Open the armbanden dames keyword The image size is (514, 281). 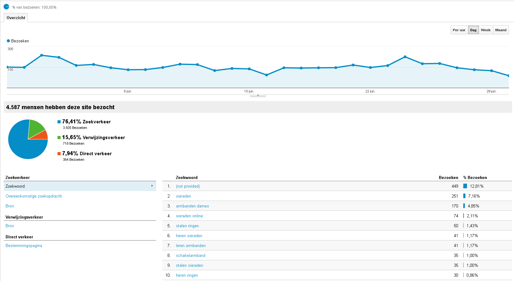click(192, 206)
